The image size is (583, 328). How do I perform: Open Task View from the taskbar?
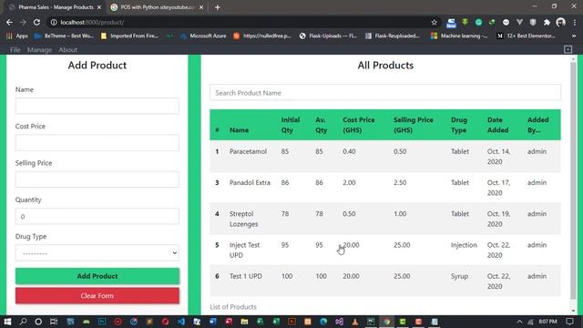pos(54,322)
